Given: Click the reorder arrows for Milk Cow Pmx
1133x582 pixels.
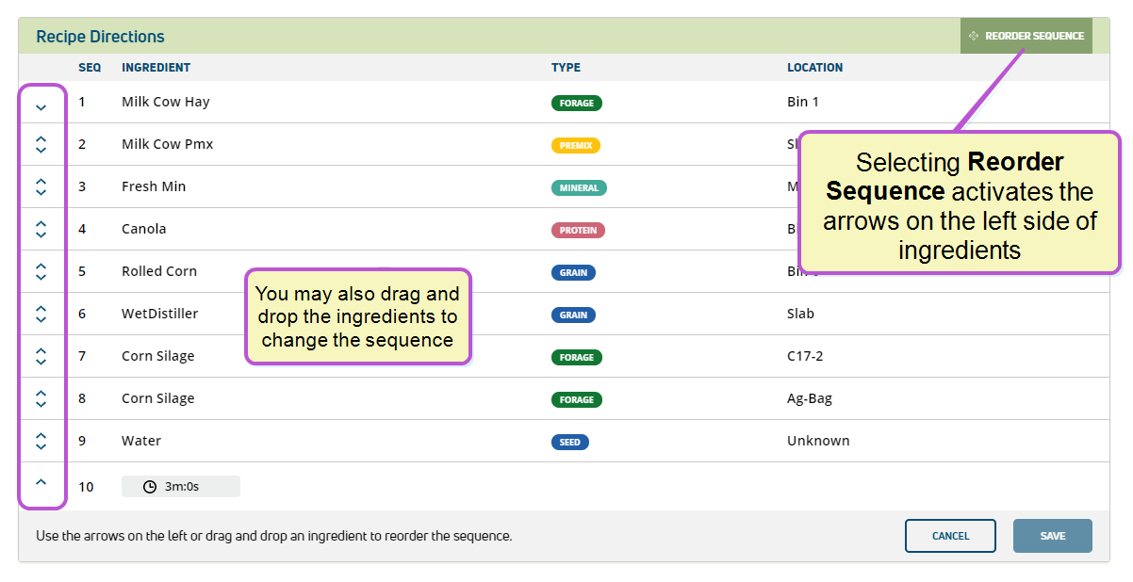Looking at the screenshot, I should (x=41, y=144).
